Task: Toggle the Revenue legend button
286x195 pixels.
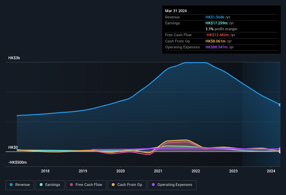Action: (20, 185)
